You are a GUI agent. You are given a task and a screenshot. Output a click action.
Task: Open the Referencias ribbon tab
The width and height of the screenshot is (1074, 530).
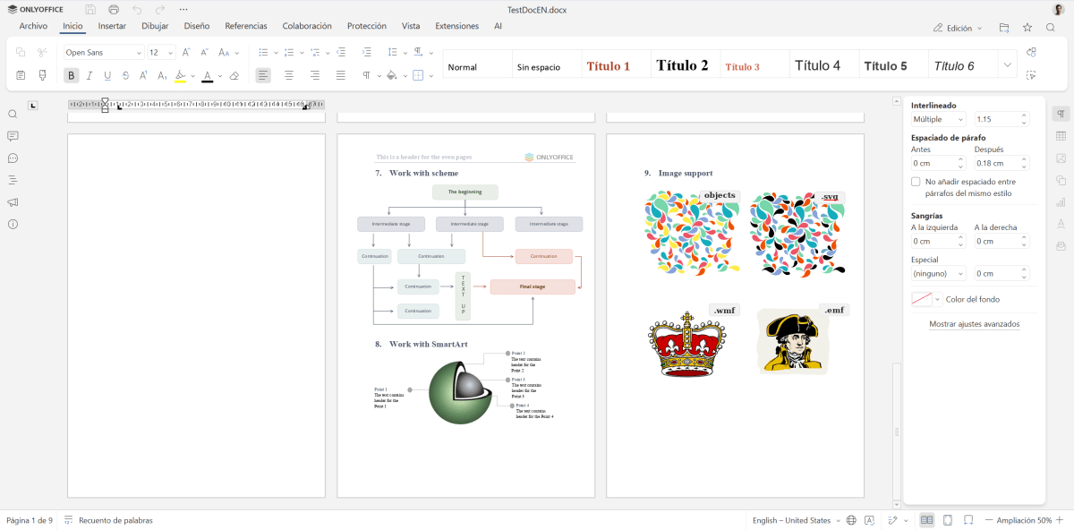[x=246, y=26]
